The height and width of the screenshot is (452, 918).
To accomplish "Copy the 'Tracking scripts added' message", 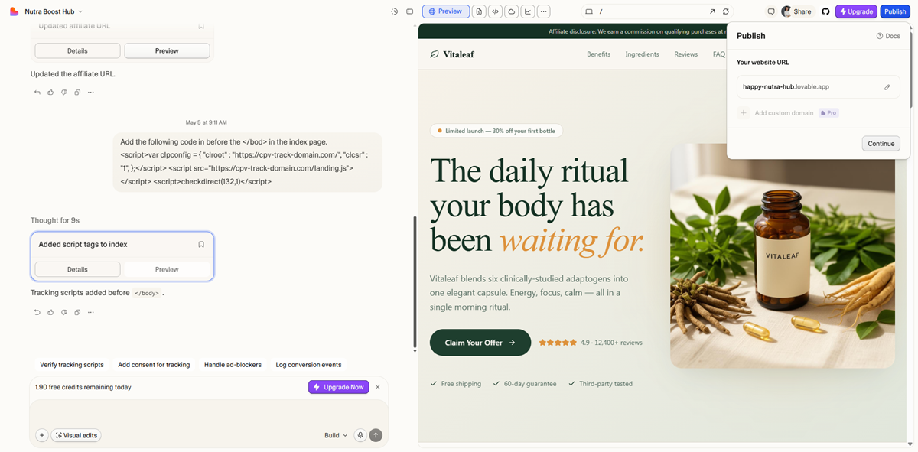I will pos(77,312).
